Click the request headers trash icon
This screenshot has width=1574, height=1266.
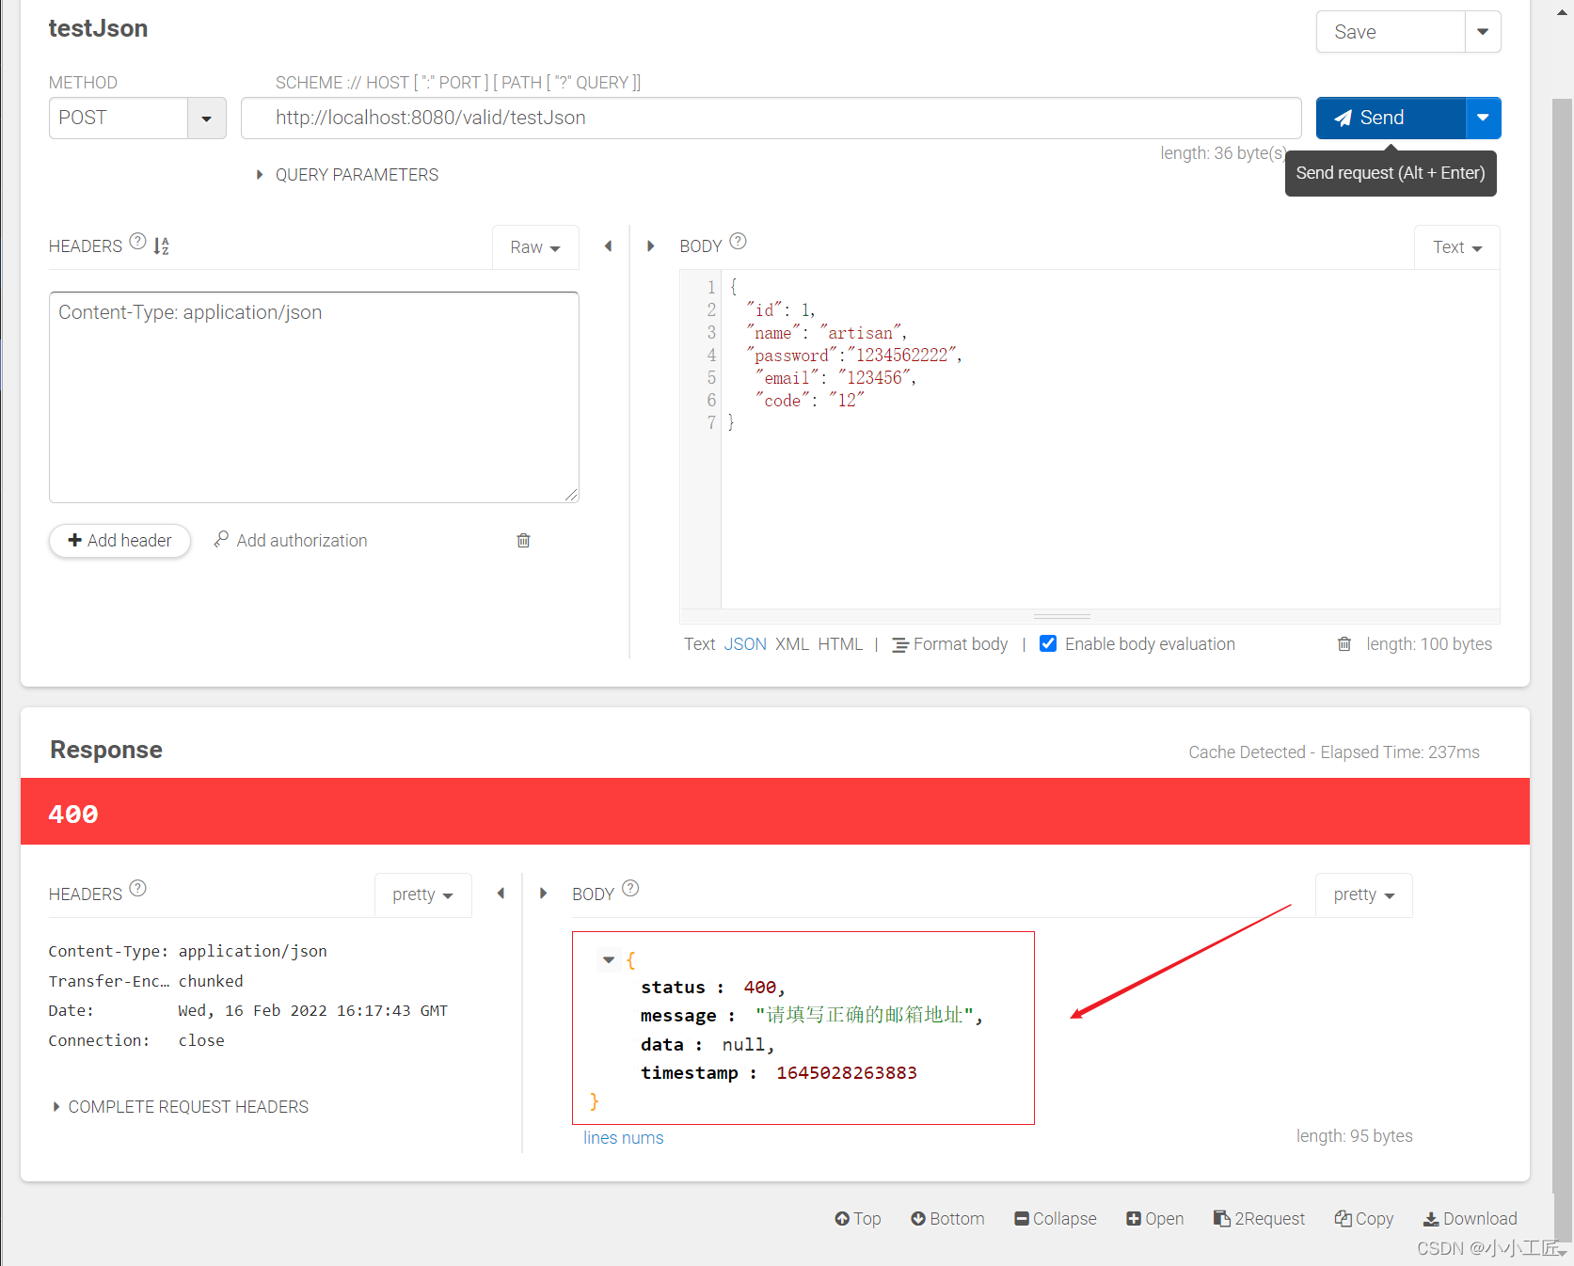click(x=523, y=540)
